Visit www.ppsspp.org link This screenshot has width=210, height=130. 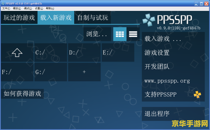click(x=173, y=81)
